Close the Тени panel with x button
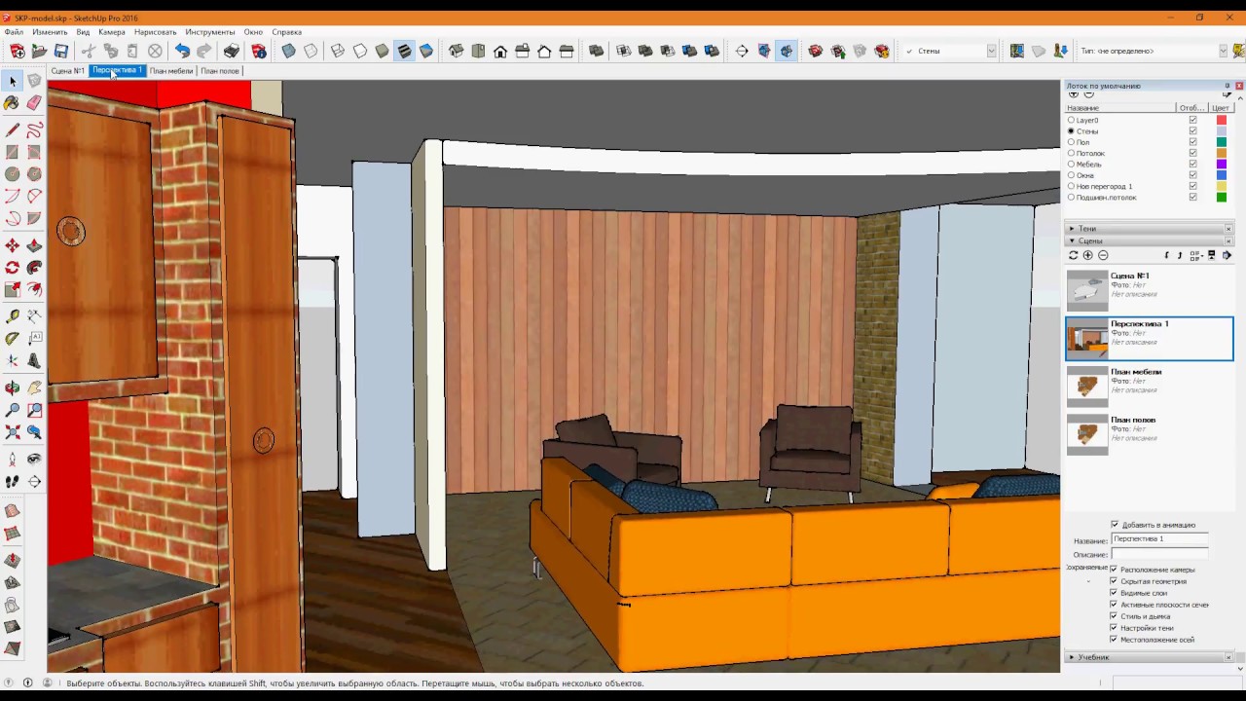 [x=1228, y=229]
